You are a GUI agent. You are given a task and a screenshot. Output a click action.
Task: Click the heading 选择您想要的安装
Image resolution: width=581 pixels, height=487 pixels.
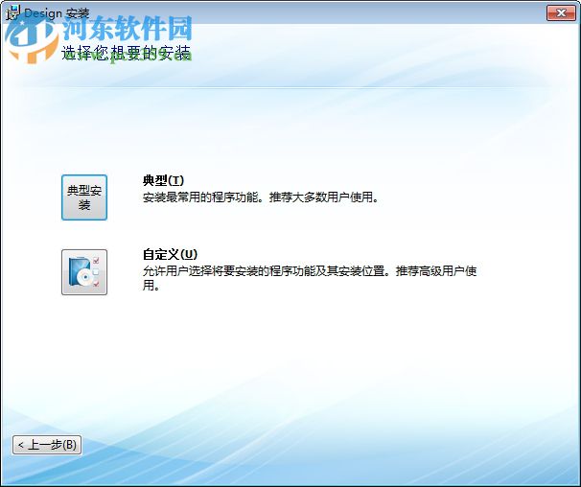(126, 53)
